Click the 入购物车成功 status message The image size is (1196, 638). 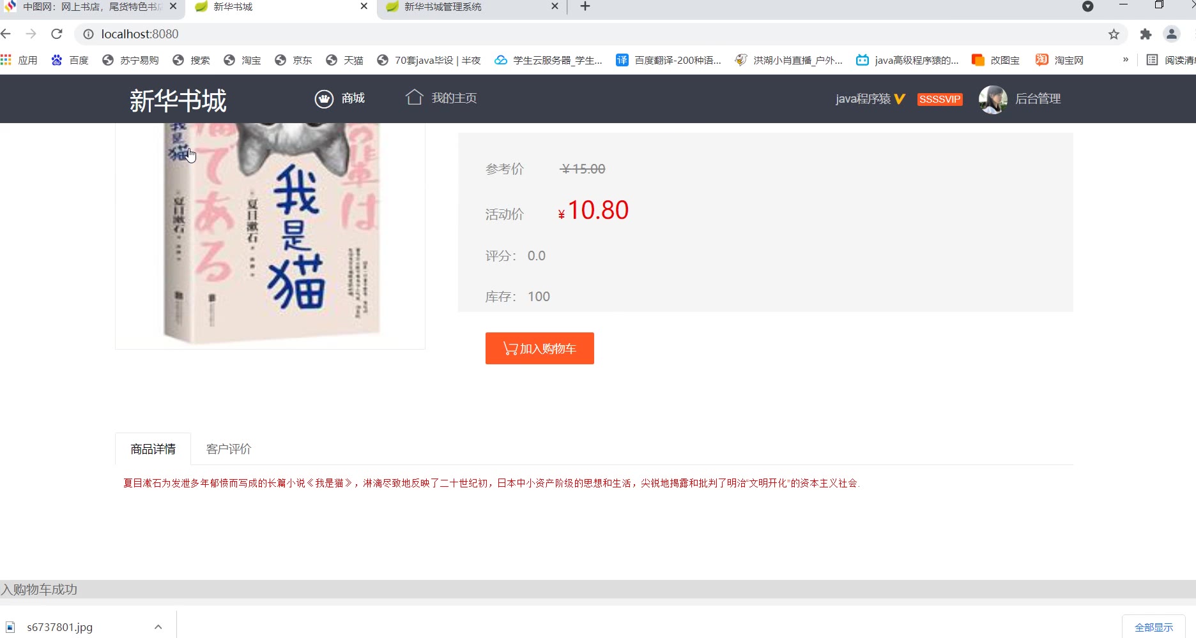pyautogui.click(x=39, y=590)
